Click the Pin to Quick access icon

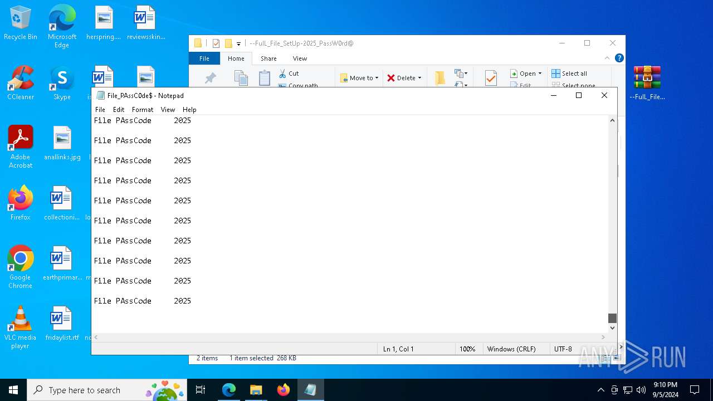(210, 79)
